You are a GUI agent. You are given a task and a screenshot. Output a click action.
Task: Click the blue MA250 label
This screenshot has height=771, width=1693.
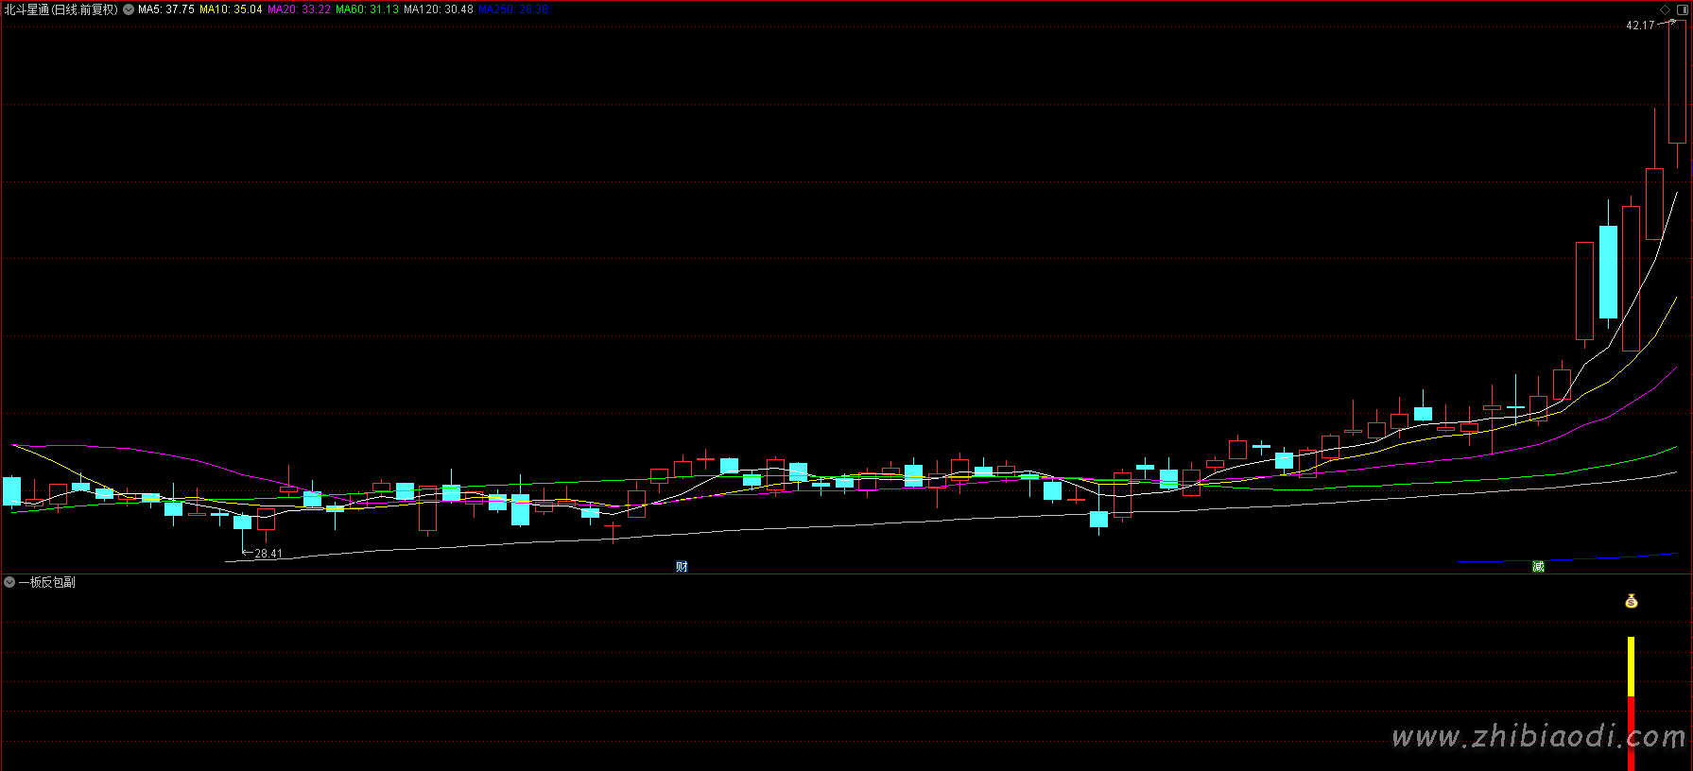pyautogui.click(x=512, y=9)
